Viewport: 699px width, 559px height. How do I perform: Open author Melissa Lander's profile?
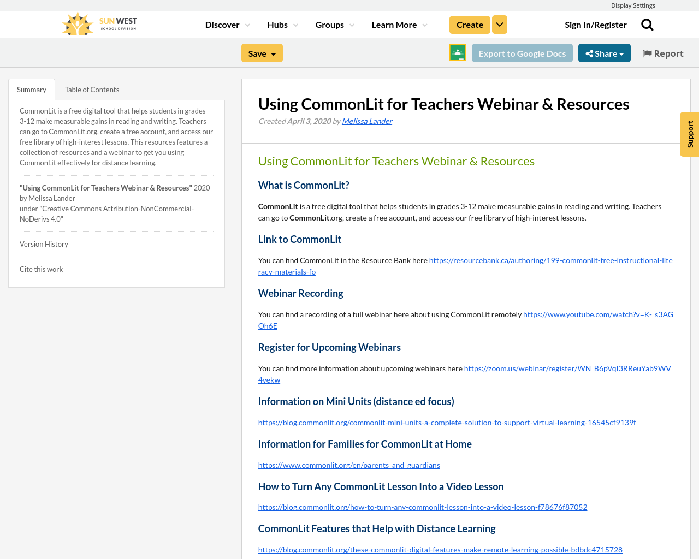pos(367,120)
